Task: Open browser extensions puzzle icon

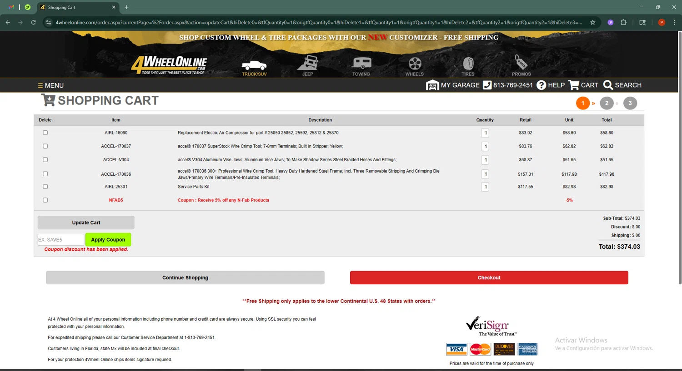Action: [624, 22]
